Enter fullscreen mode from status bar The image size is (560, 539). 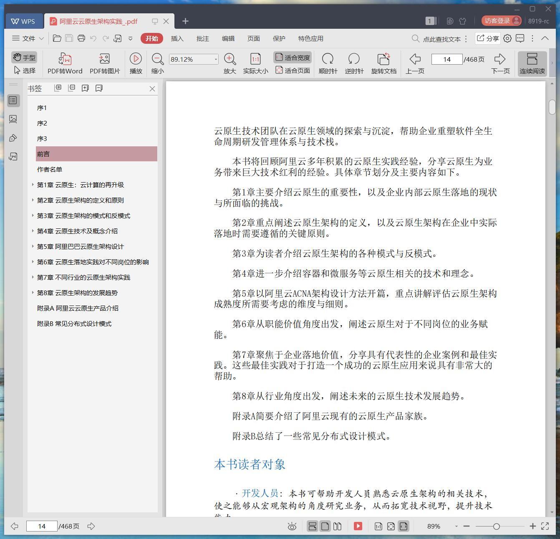[545, 526]
